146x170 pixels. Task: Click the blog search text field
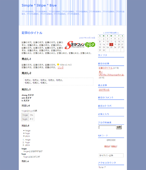coord(107,127)
